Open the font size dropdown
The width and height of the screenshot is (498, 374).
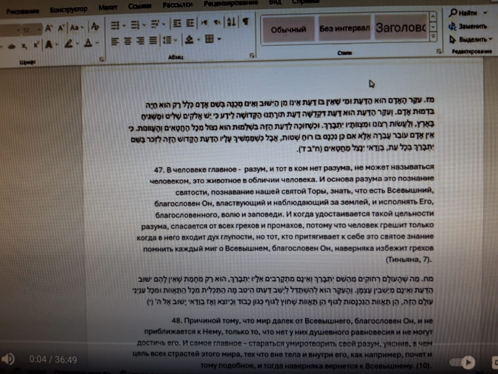tap(39, 30)
